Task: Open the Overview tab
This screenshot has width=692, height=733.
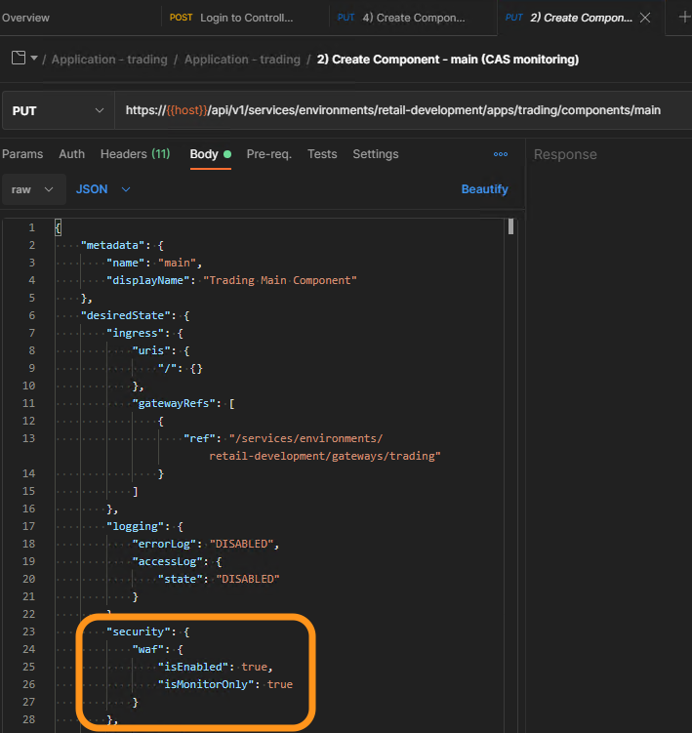Action: coord(25,18)
